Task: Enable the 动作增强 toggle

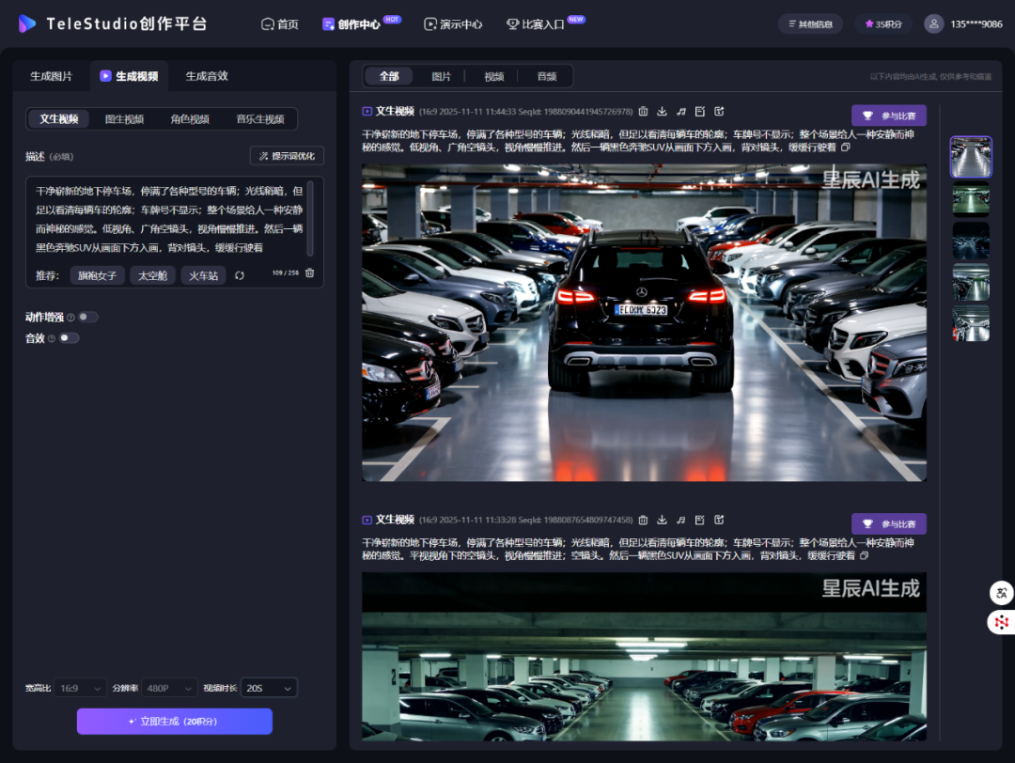Action: click(x=87, y=318)
